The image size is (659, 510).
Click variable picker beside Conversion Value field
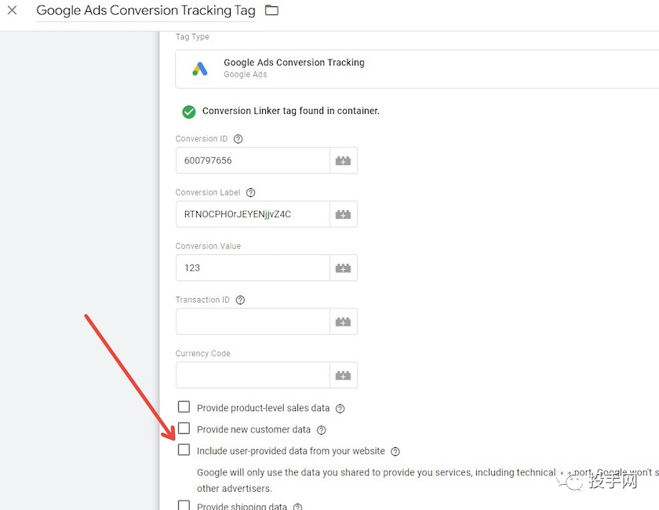pyautogui.click(x=343, y=268)
